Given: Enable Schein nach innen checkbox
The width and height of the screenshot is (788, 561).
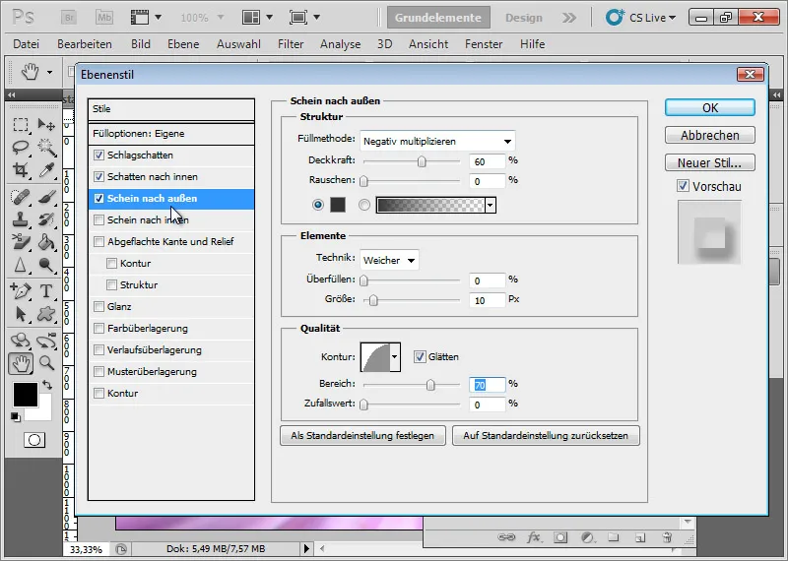Looking at the screenshot, I should point(99,220).
